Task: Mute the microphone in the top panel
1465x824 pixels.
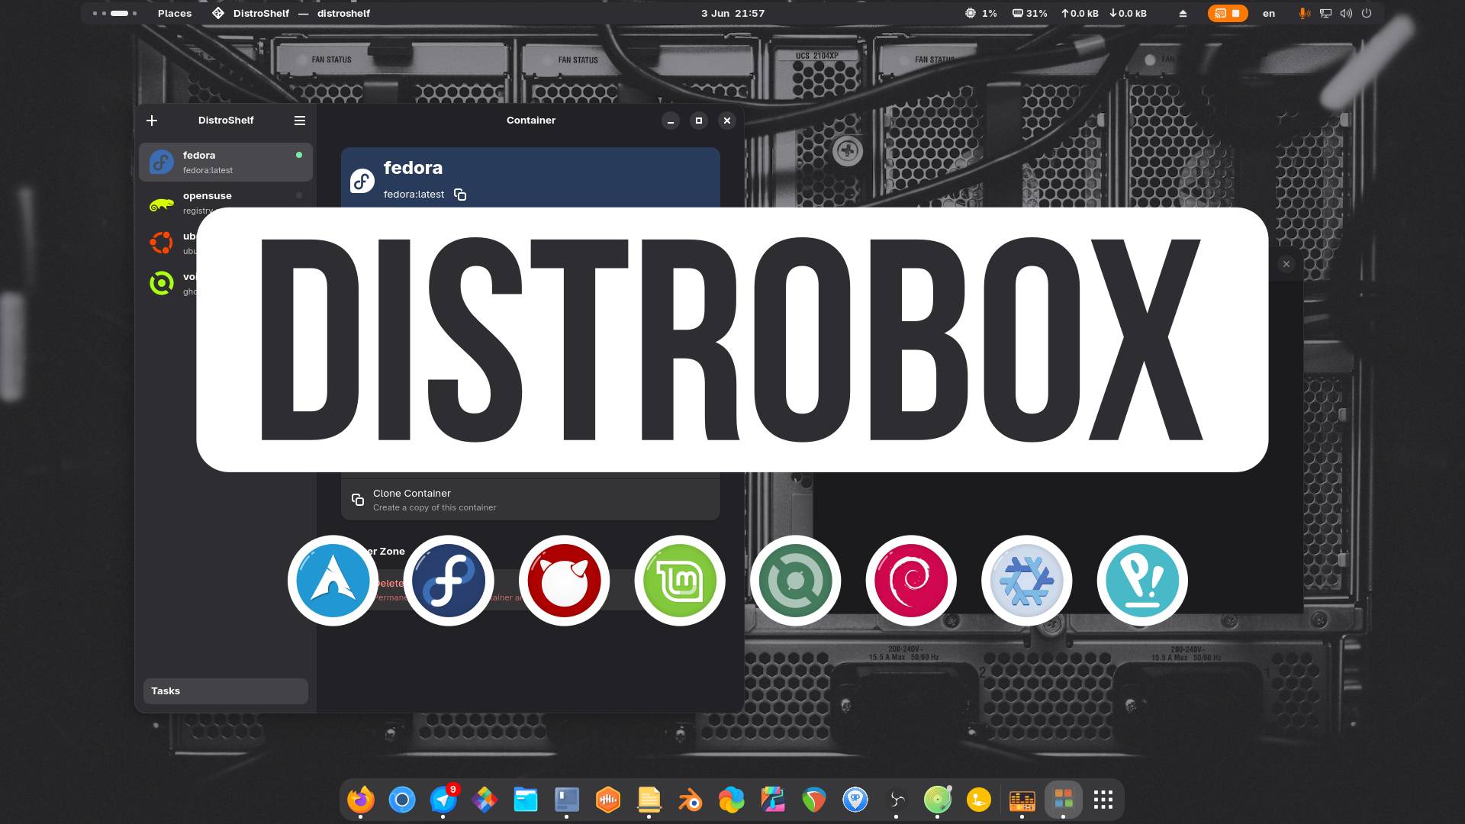Action: click(x=1303, y=13)
